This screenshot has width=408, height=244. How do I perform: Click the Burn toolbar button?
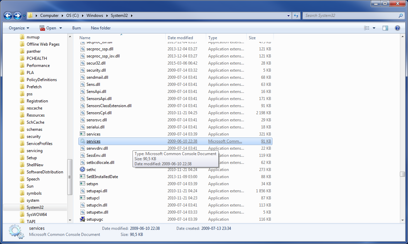(x=76, y=28)
